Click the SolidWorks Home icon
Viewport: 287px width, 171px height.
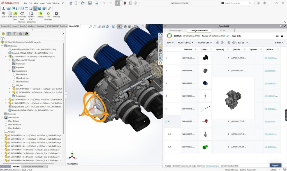tap(71, 3)
